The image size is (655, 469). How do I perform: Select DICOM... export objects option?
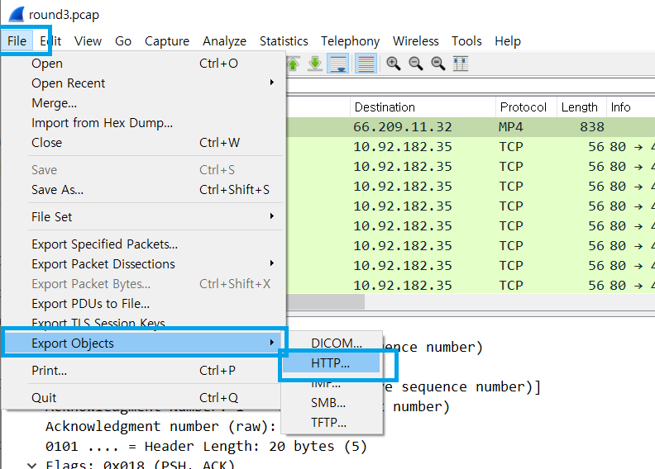point(332,343)
